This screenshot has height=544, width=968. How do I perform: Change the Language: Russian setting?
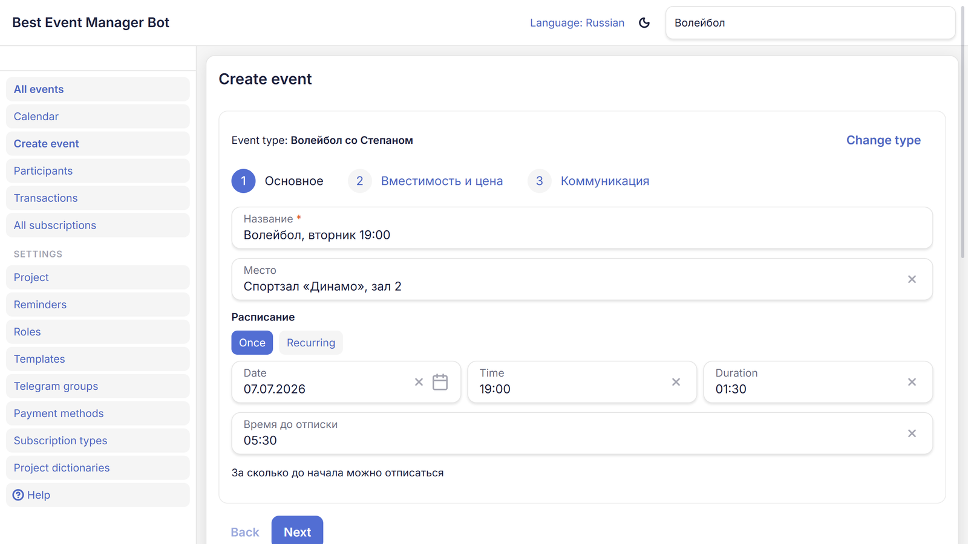click(x=577, y=23)
